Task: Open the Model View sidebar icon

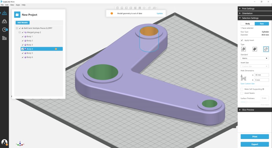Action: (x=5, y=13)
